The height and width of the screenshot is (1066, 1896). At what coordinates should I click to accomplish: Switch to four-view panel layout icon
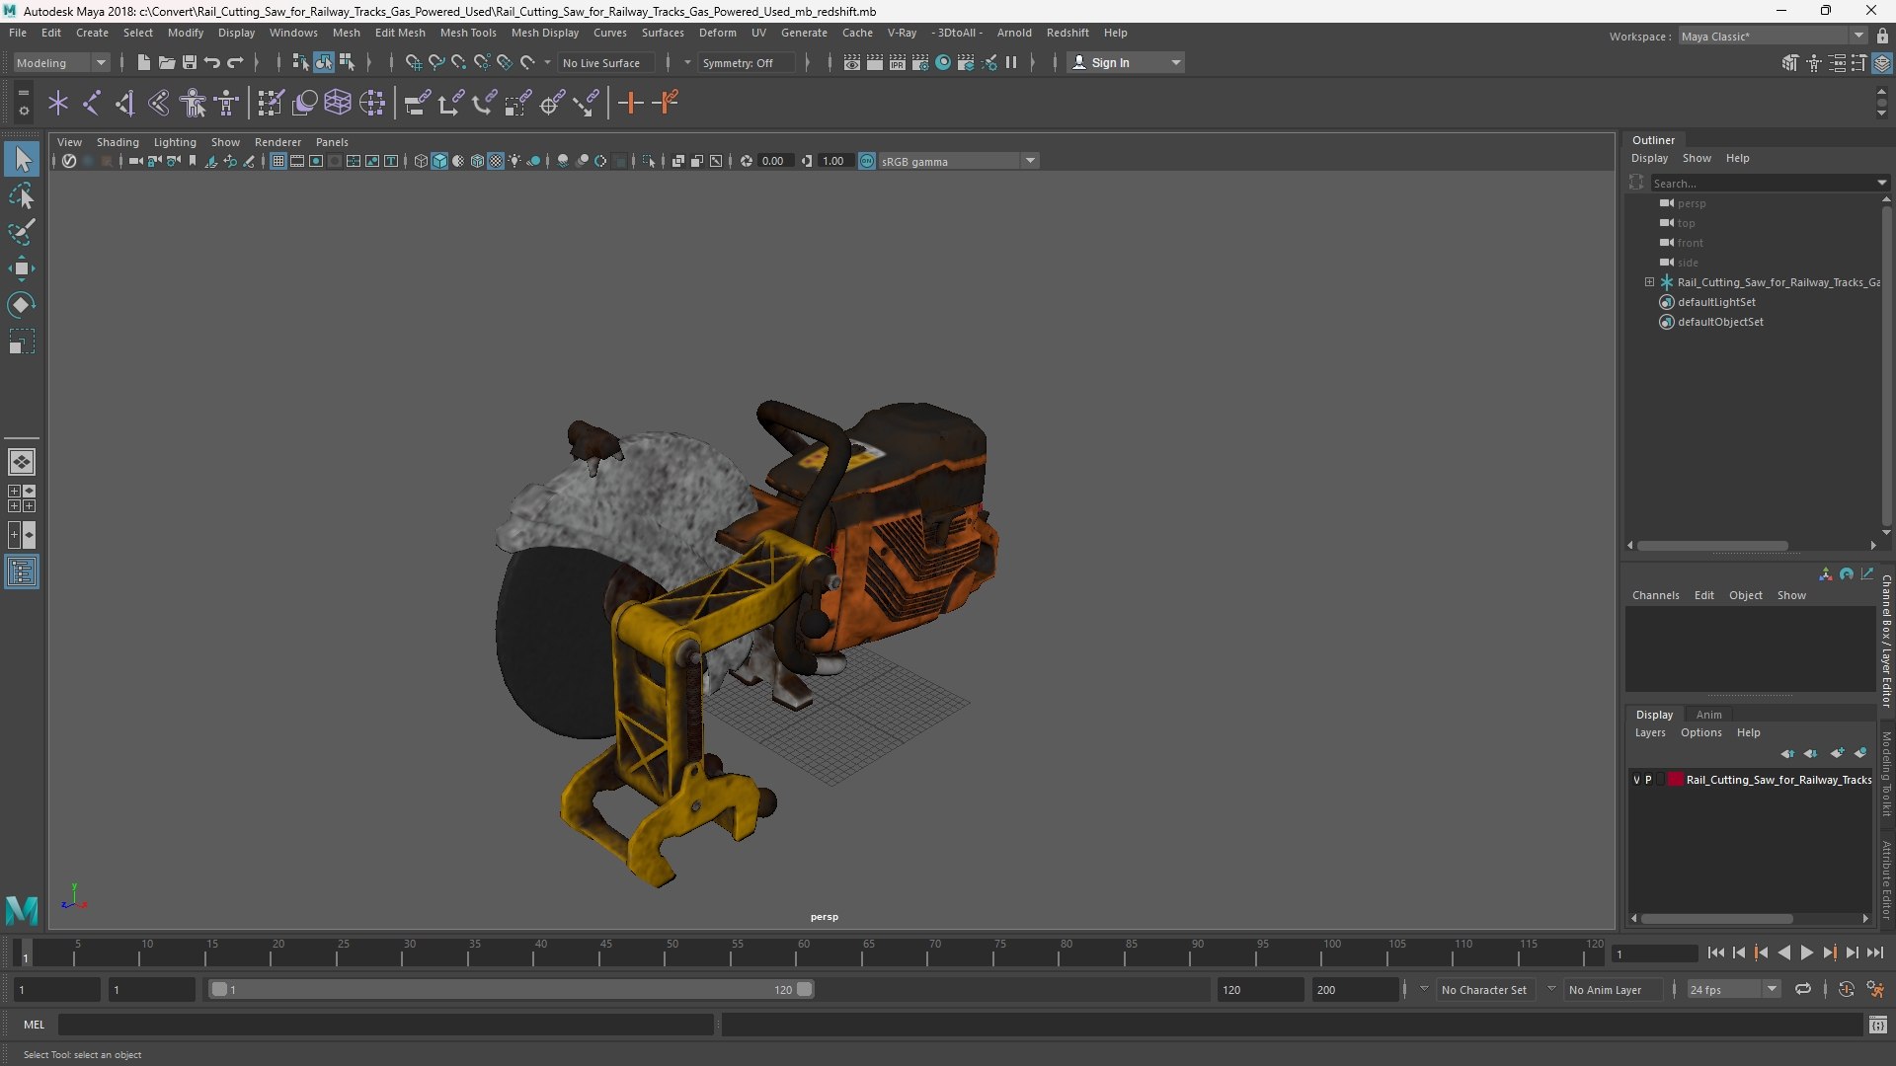click(x=22, y=498)
